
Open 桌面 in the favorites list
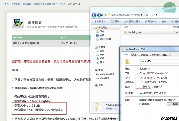click(100, 35)
